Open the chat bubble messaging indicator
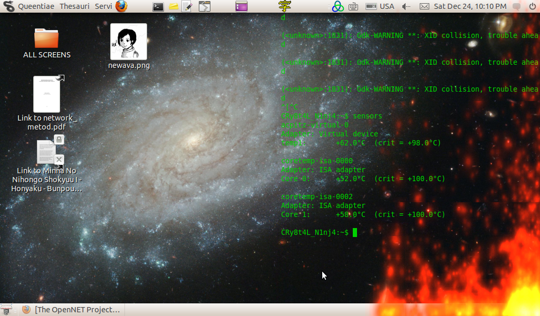 [516, 6]
